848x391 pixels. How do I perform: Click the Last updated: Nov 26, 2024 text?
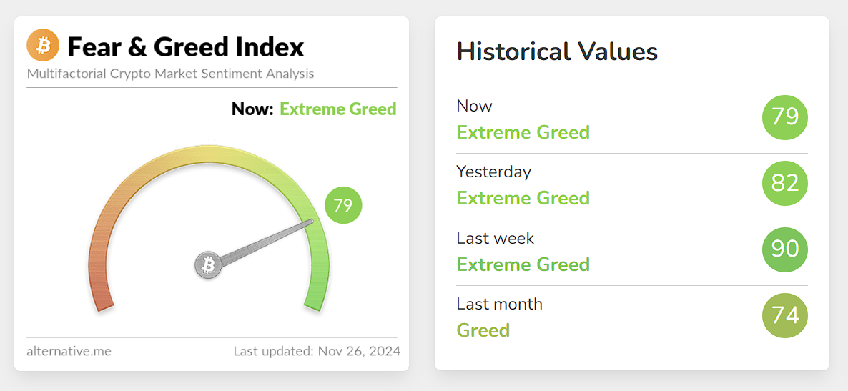317,351
